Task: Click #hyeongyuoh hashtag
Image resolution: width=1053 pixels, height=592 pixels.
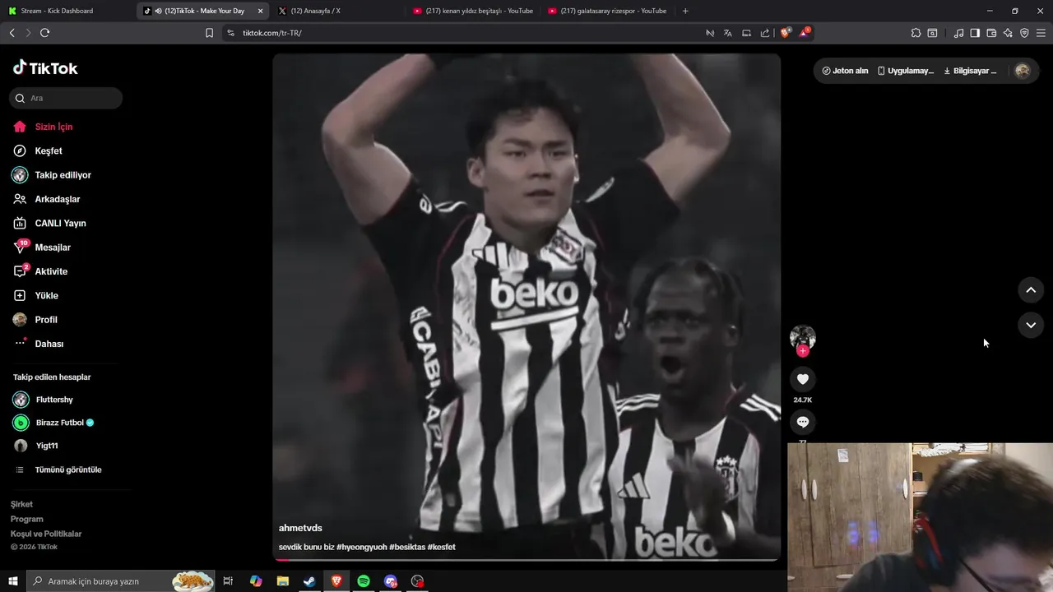Action: (x=361, y=547)
